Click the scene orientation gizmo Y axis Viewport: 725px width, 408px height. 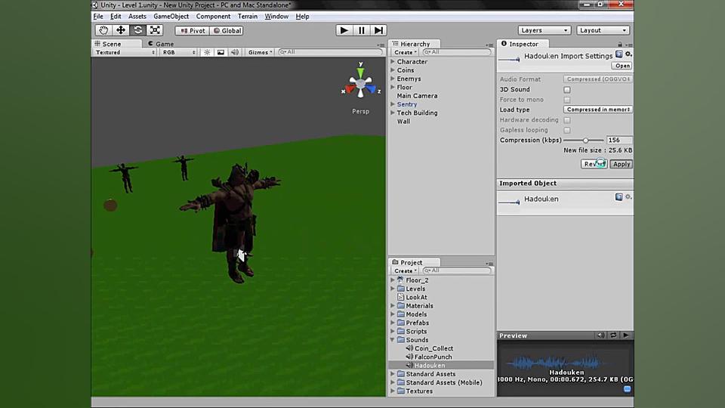coord(360,73)
